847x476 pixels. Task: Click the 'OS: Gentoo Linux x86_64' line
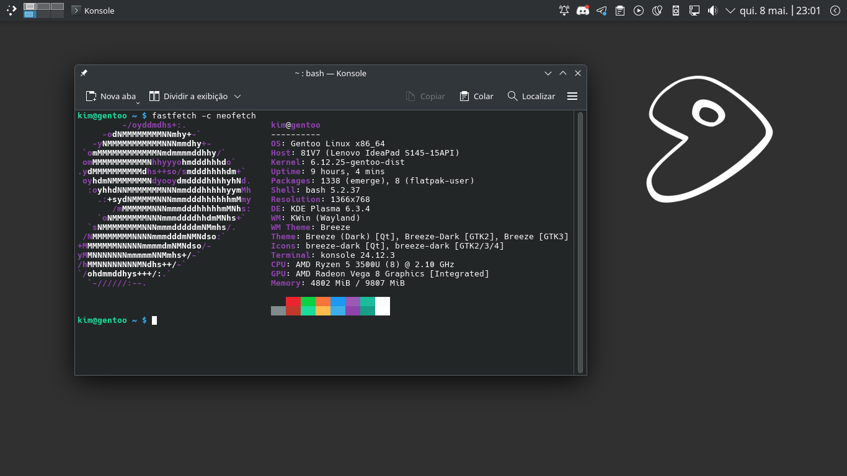328,144
